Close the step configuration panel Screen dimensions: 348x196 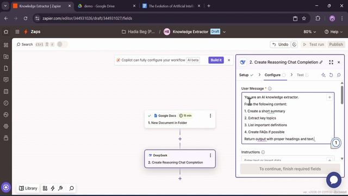click(x=339, y=62)
